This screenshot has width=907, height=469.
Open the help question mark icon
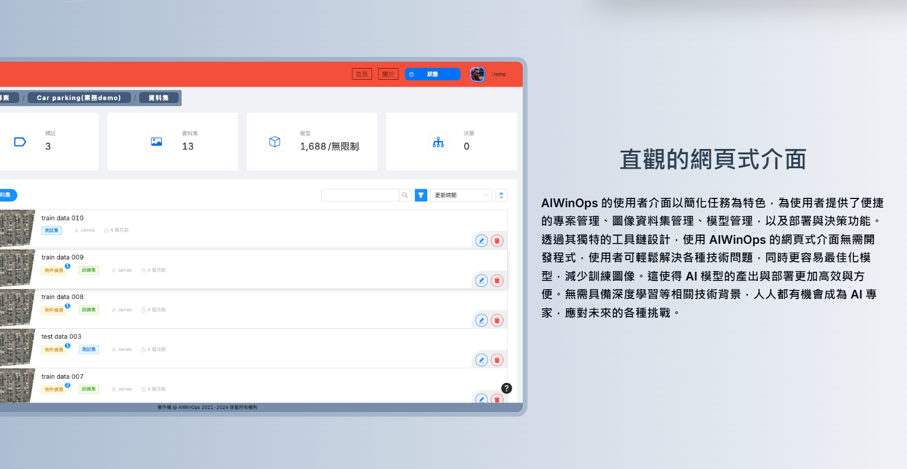click(506, 388)
